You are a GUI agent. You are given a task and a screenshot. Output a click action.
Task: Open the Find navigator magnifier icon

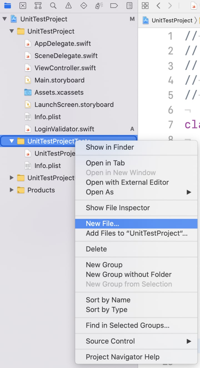point(53,6)
